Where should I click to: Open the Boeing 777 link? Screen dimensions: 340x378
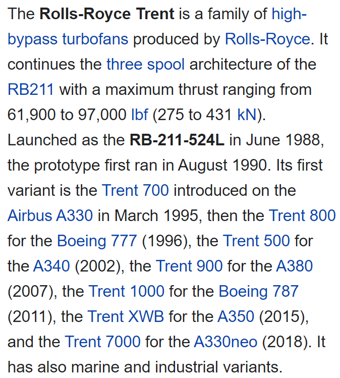[x=97, y=241]
